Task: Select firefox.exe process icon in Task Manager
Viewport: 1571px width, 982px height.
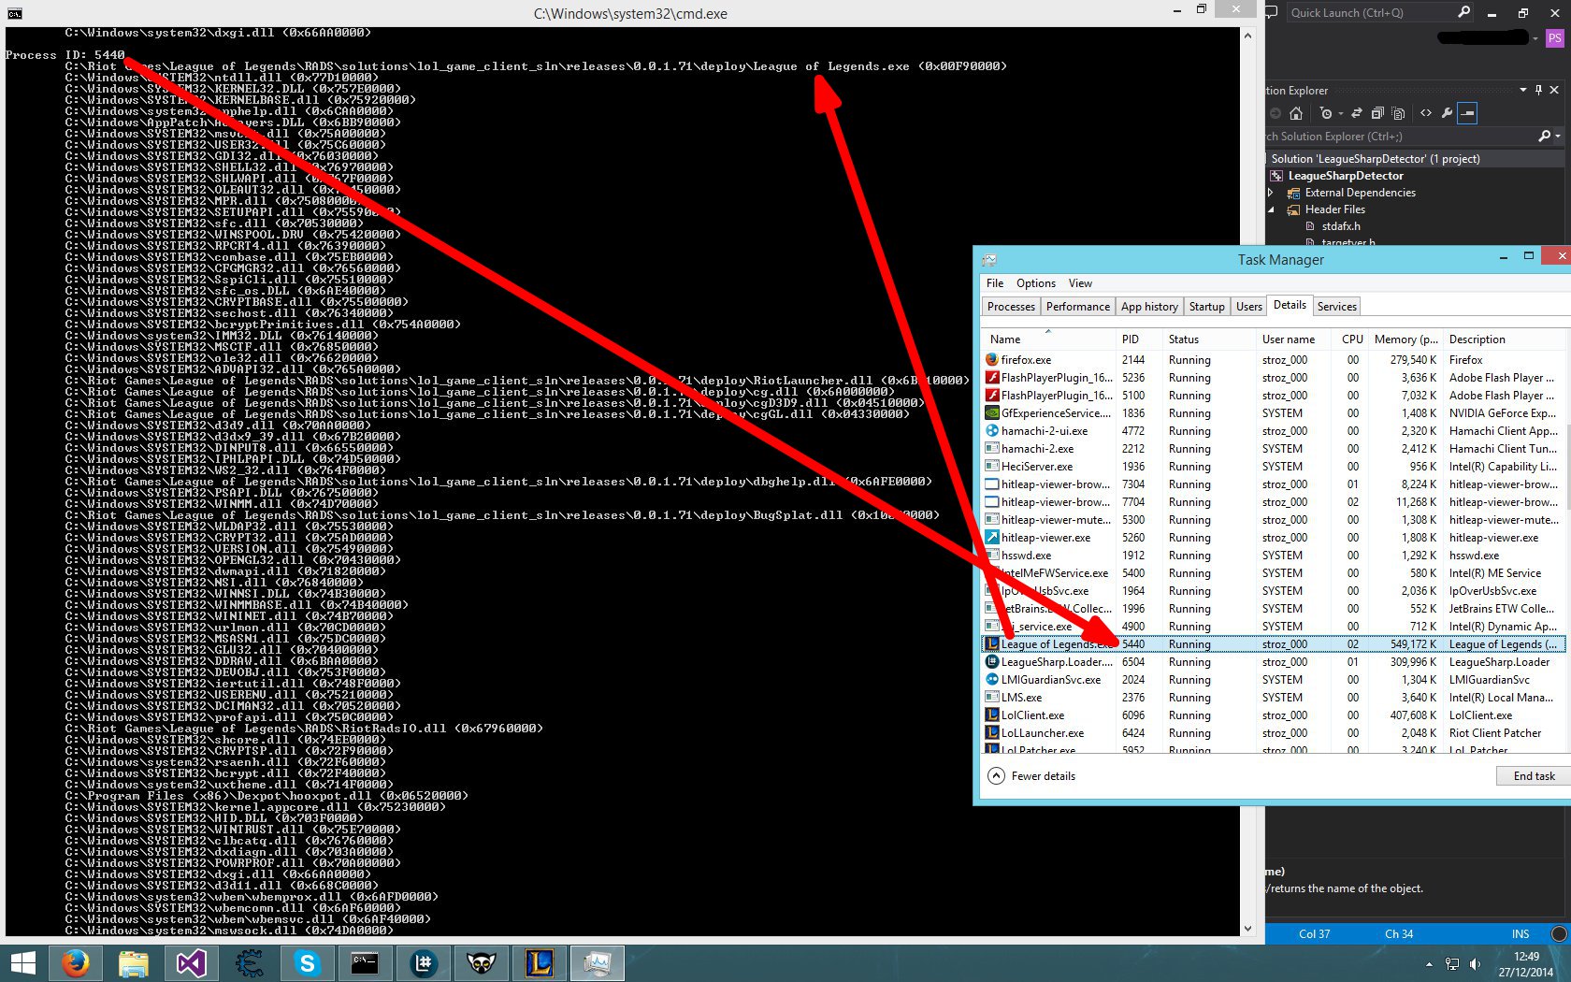Action: 992,360
